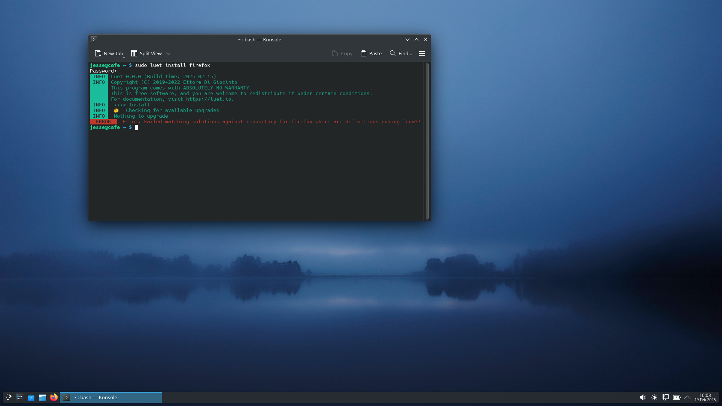Image resolution: width=722 pixels, height=406 pixels.
Task: Open the Find search bar
Action: [401, 53]
